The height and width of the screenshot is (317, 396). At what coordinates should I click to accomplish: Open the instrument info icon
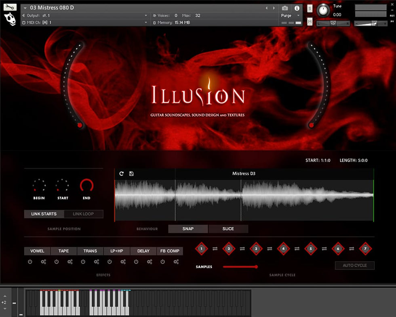[297, 8]
